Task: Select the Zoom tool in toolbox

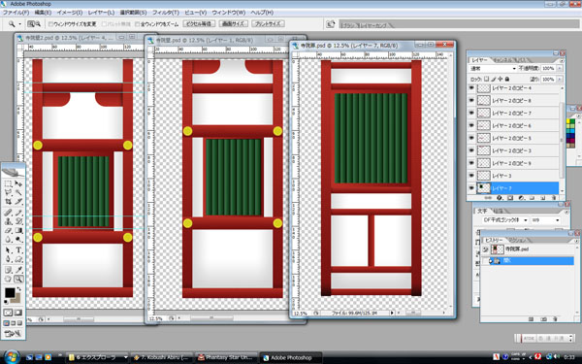Action: 18,279
